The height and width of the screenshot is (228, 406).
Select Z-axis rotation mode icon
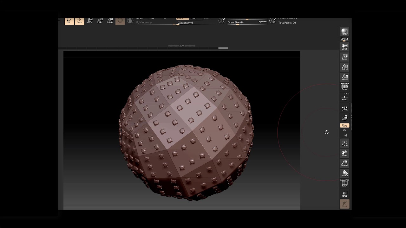coord(346,135)
